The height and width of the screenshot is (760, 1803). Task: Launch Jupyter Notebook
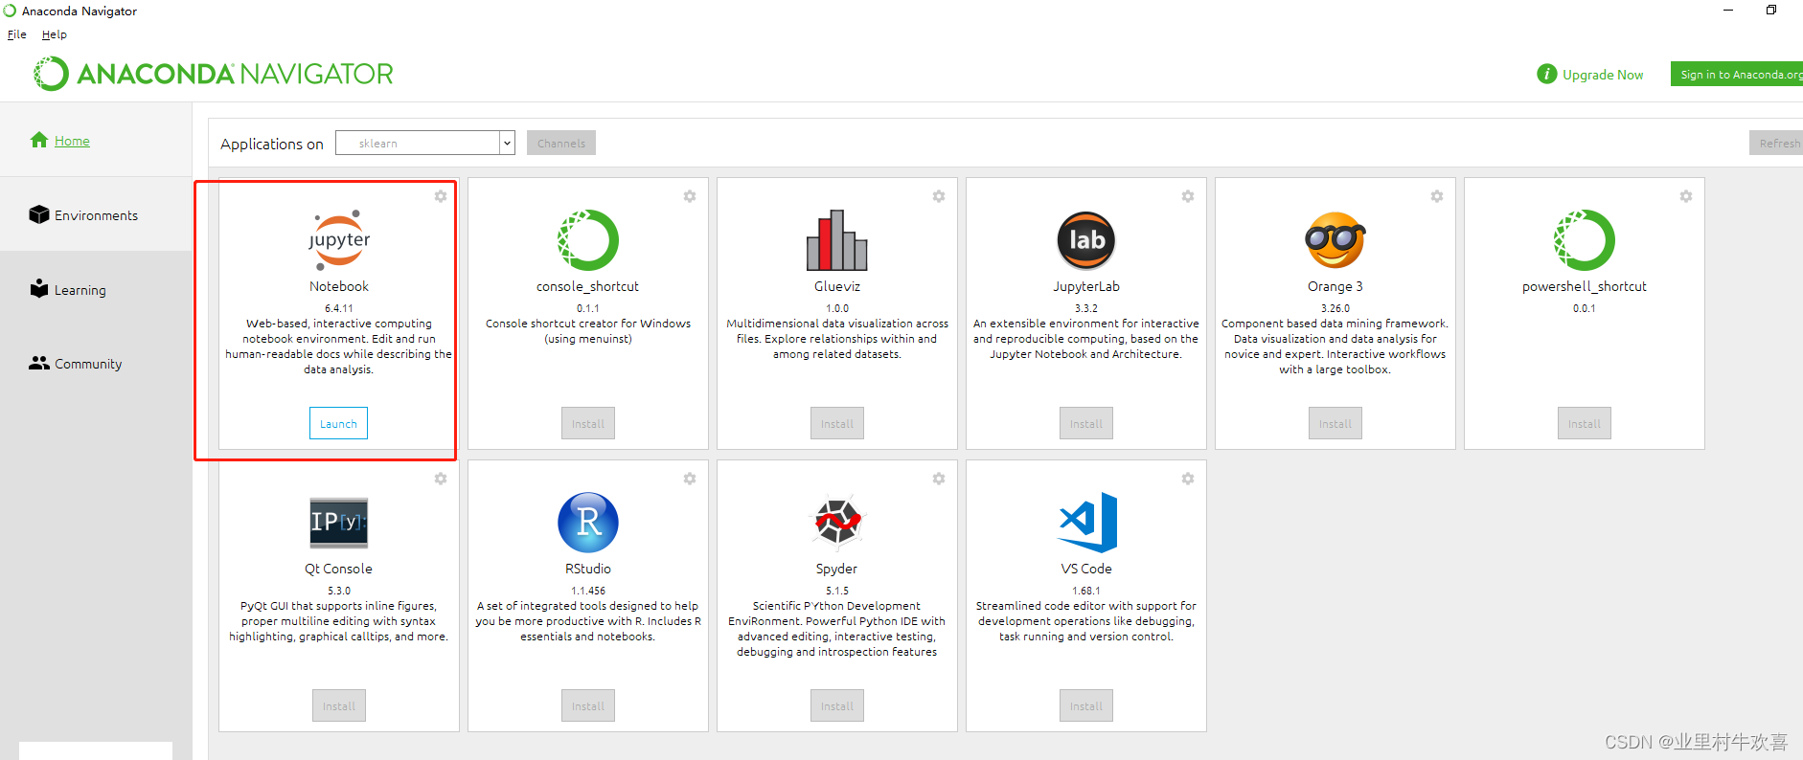[338, 423]
